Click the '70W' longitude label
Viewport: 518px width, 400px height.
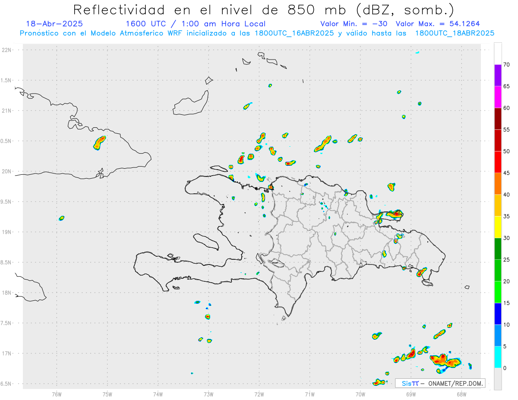coord(360,394)
